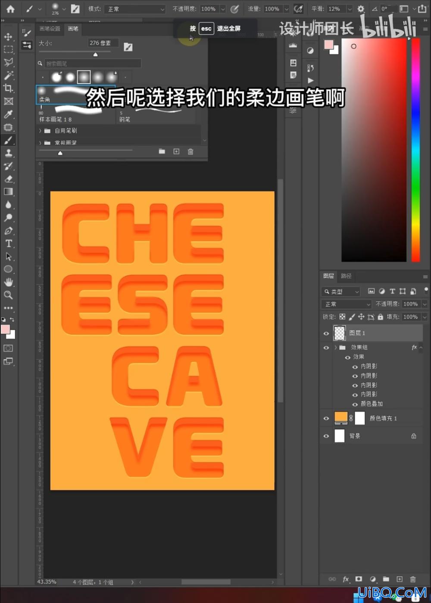Delete layer trash button in Layers panel
Screen dimensions: 431x603
coord(413,579)
